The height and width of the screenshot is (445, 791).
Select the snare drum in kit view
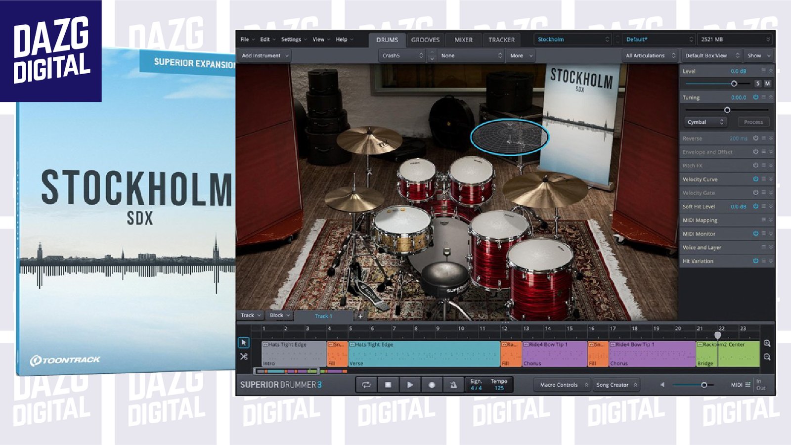click(x=402, y=228)
